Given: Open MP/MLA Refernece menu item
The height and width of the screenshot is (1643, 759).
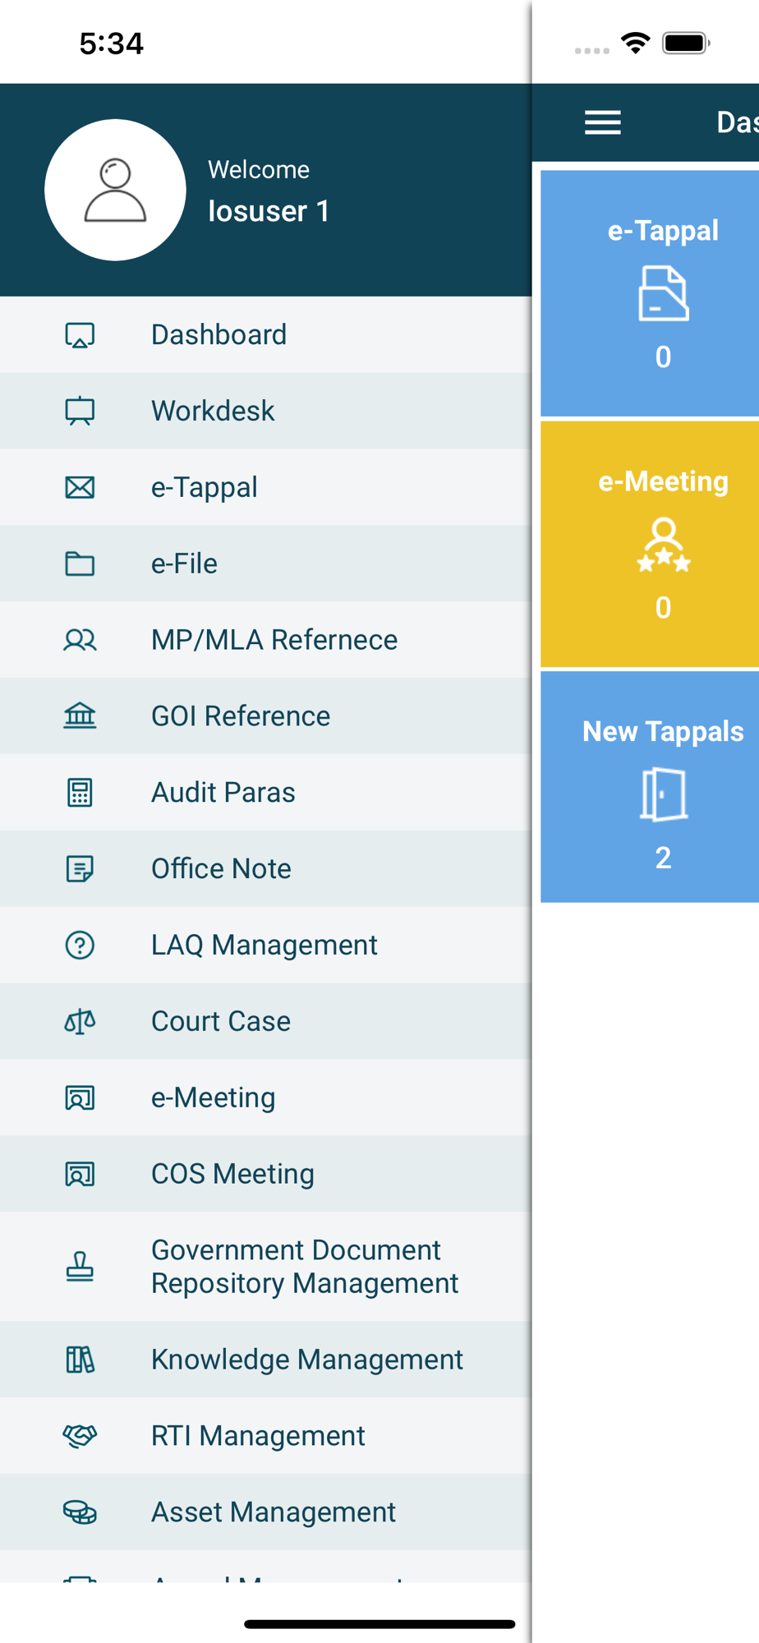Looking at the screenshot, I should click(x=265, y=640).
